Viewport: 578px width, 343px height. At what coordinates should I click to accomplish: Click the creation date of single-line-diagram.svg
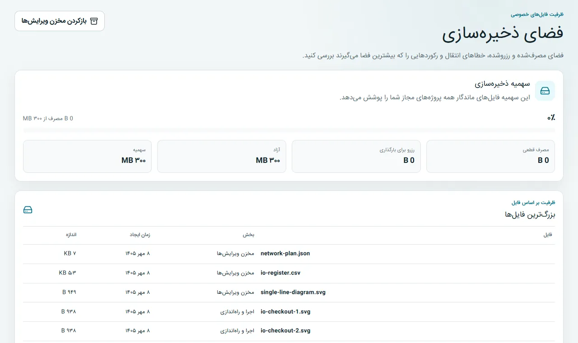137,292
